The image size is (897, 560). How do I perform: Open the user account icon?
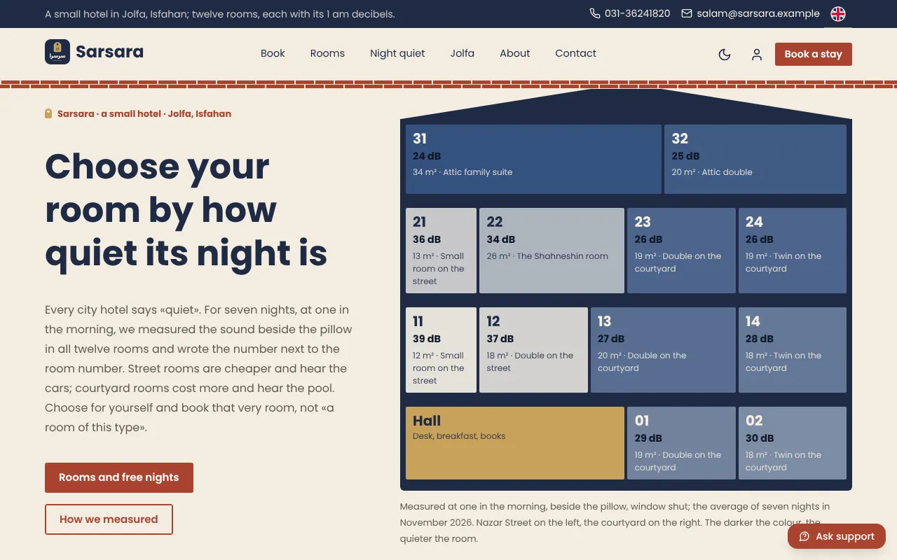757,54
